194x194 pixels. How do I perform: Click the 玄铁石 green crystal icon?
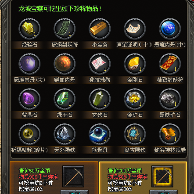(x=100, y=99)
